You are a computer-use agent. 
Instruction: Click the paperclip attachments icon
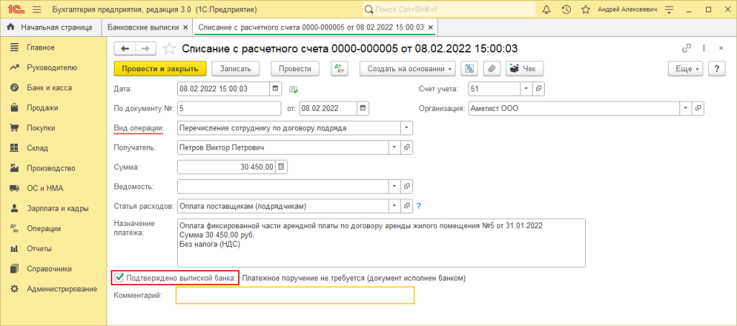tap(492, 68)
